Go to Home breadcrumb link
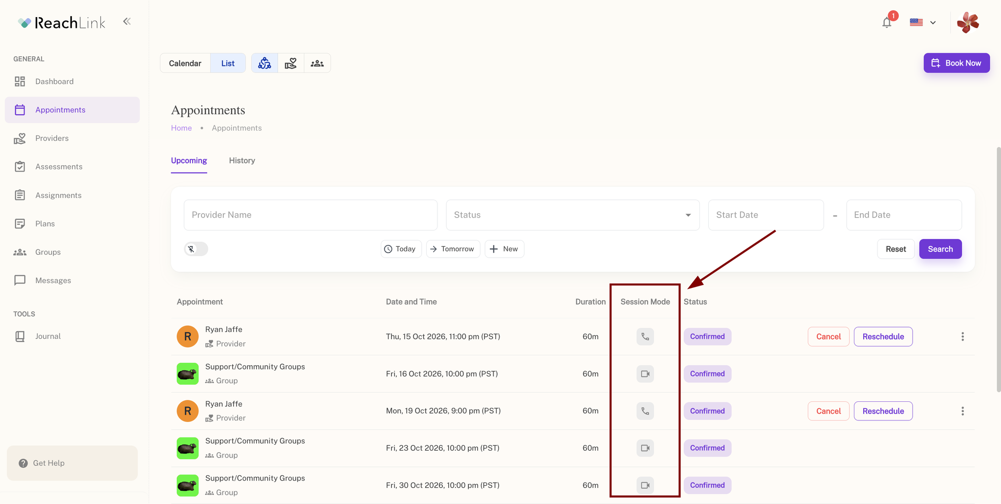The width and height of the screenshot is (1001, 504). (181, 128)
